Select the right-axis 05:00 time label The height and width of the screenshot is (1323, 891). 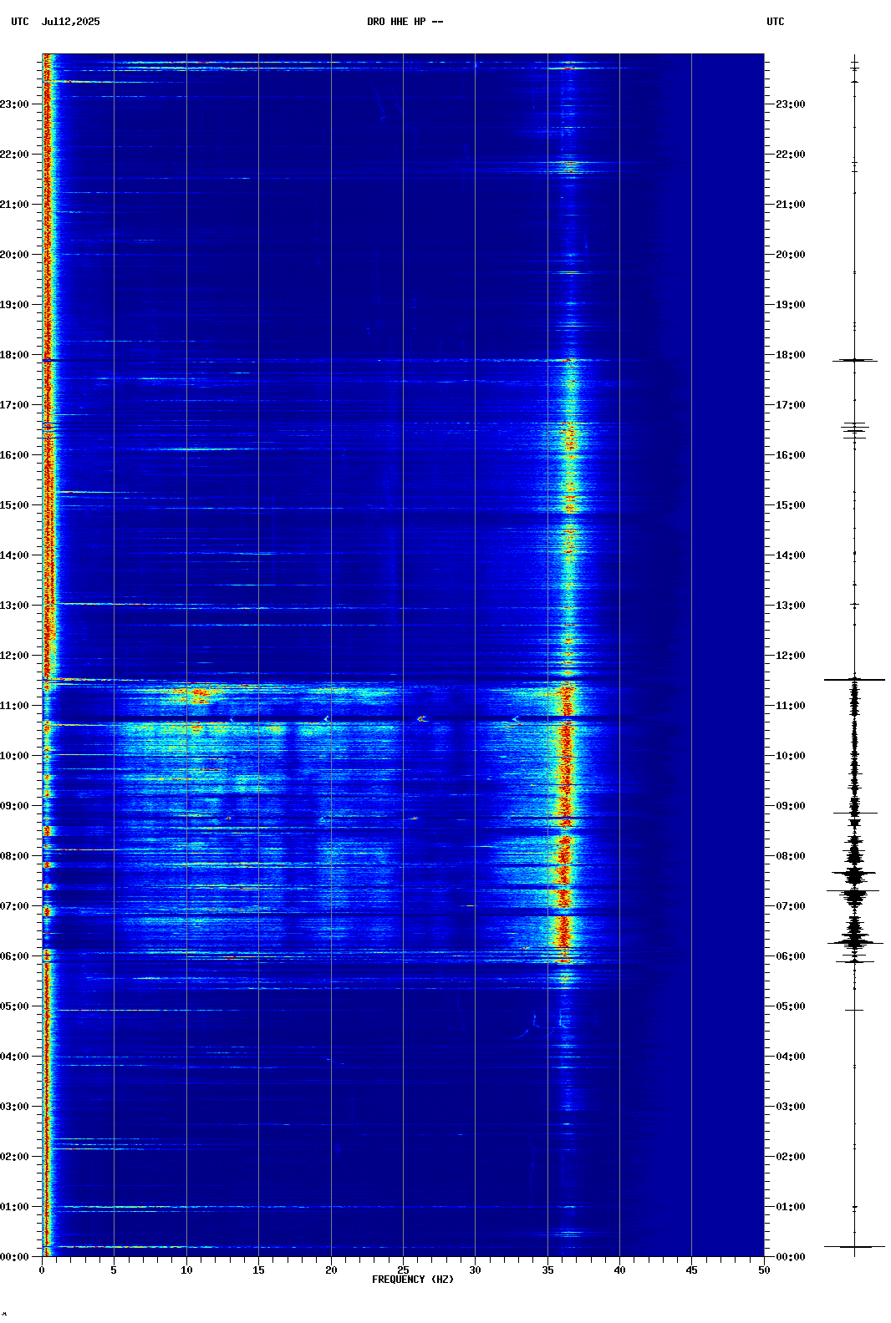pyautogui.click(x=791, y=1006)
